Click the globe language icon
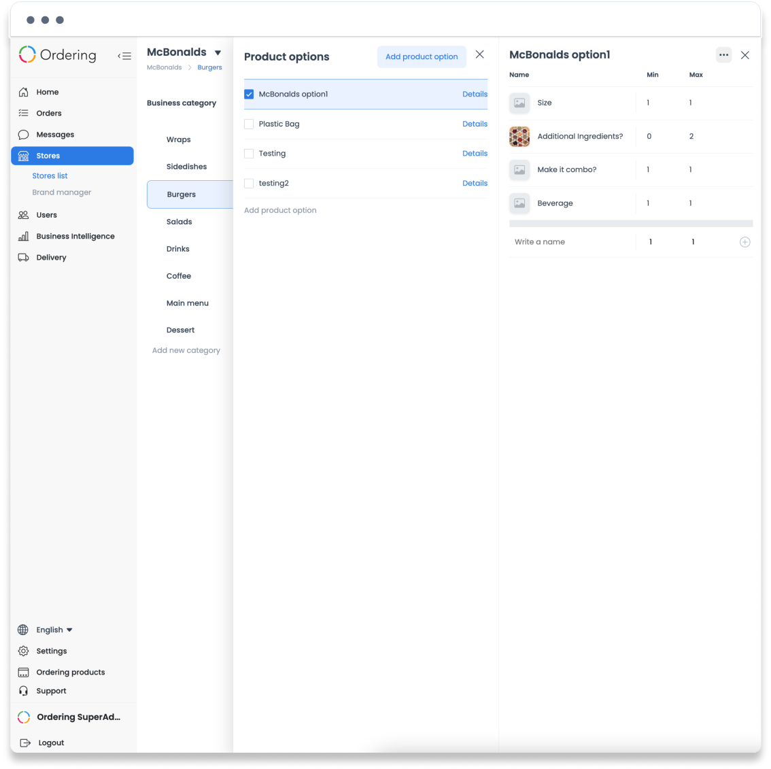 23,630
